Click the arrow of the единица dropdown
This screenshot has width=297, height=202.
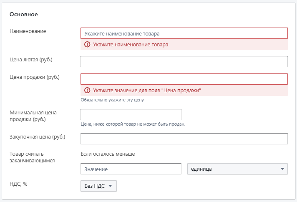[x=282, y=169]
